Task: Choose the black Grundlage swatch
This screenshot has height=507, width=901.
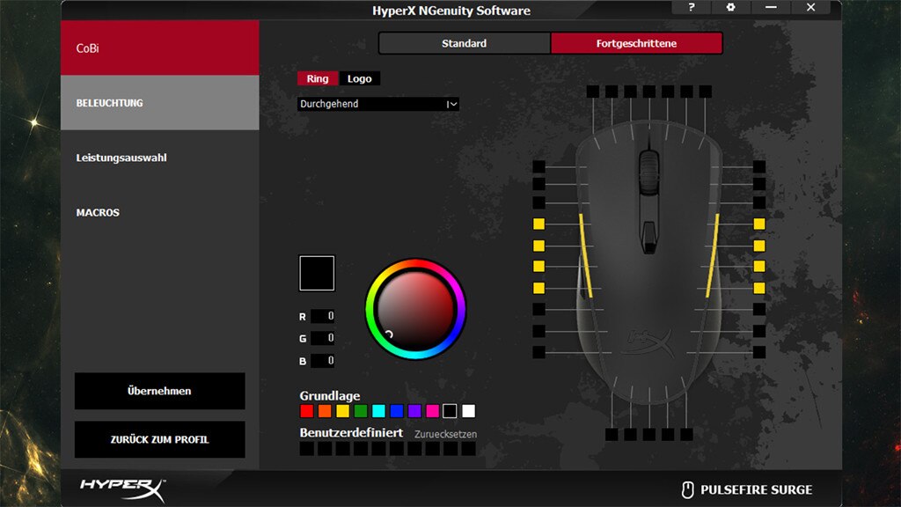Action: click(x=450, y=411)
